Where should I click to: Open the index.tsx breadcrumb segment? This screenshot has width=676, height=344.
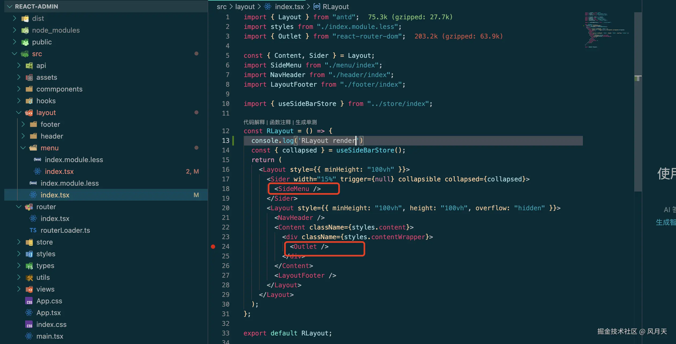(289, 7)
